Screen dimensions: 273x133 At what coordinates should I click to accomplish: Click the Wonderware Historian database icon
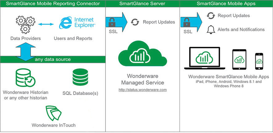click(x=25, y=77)
